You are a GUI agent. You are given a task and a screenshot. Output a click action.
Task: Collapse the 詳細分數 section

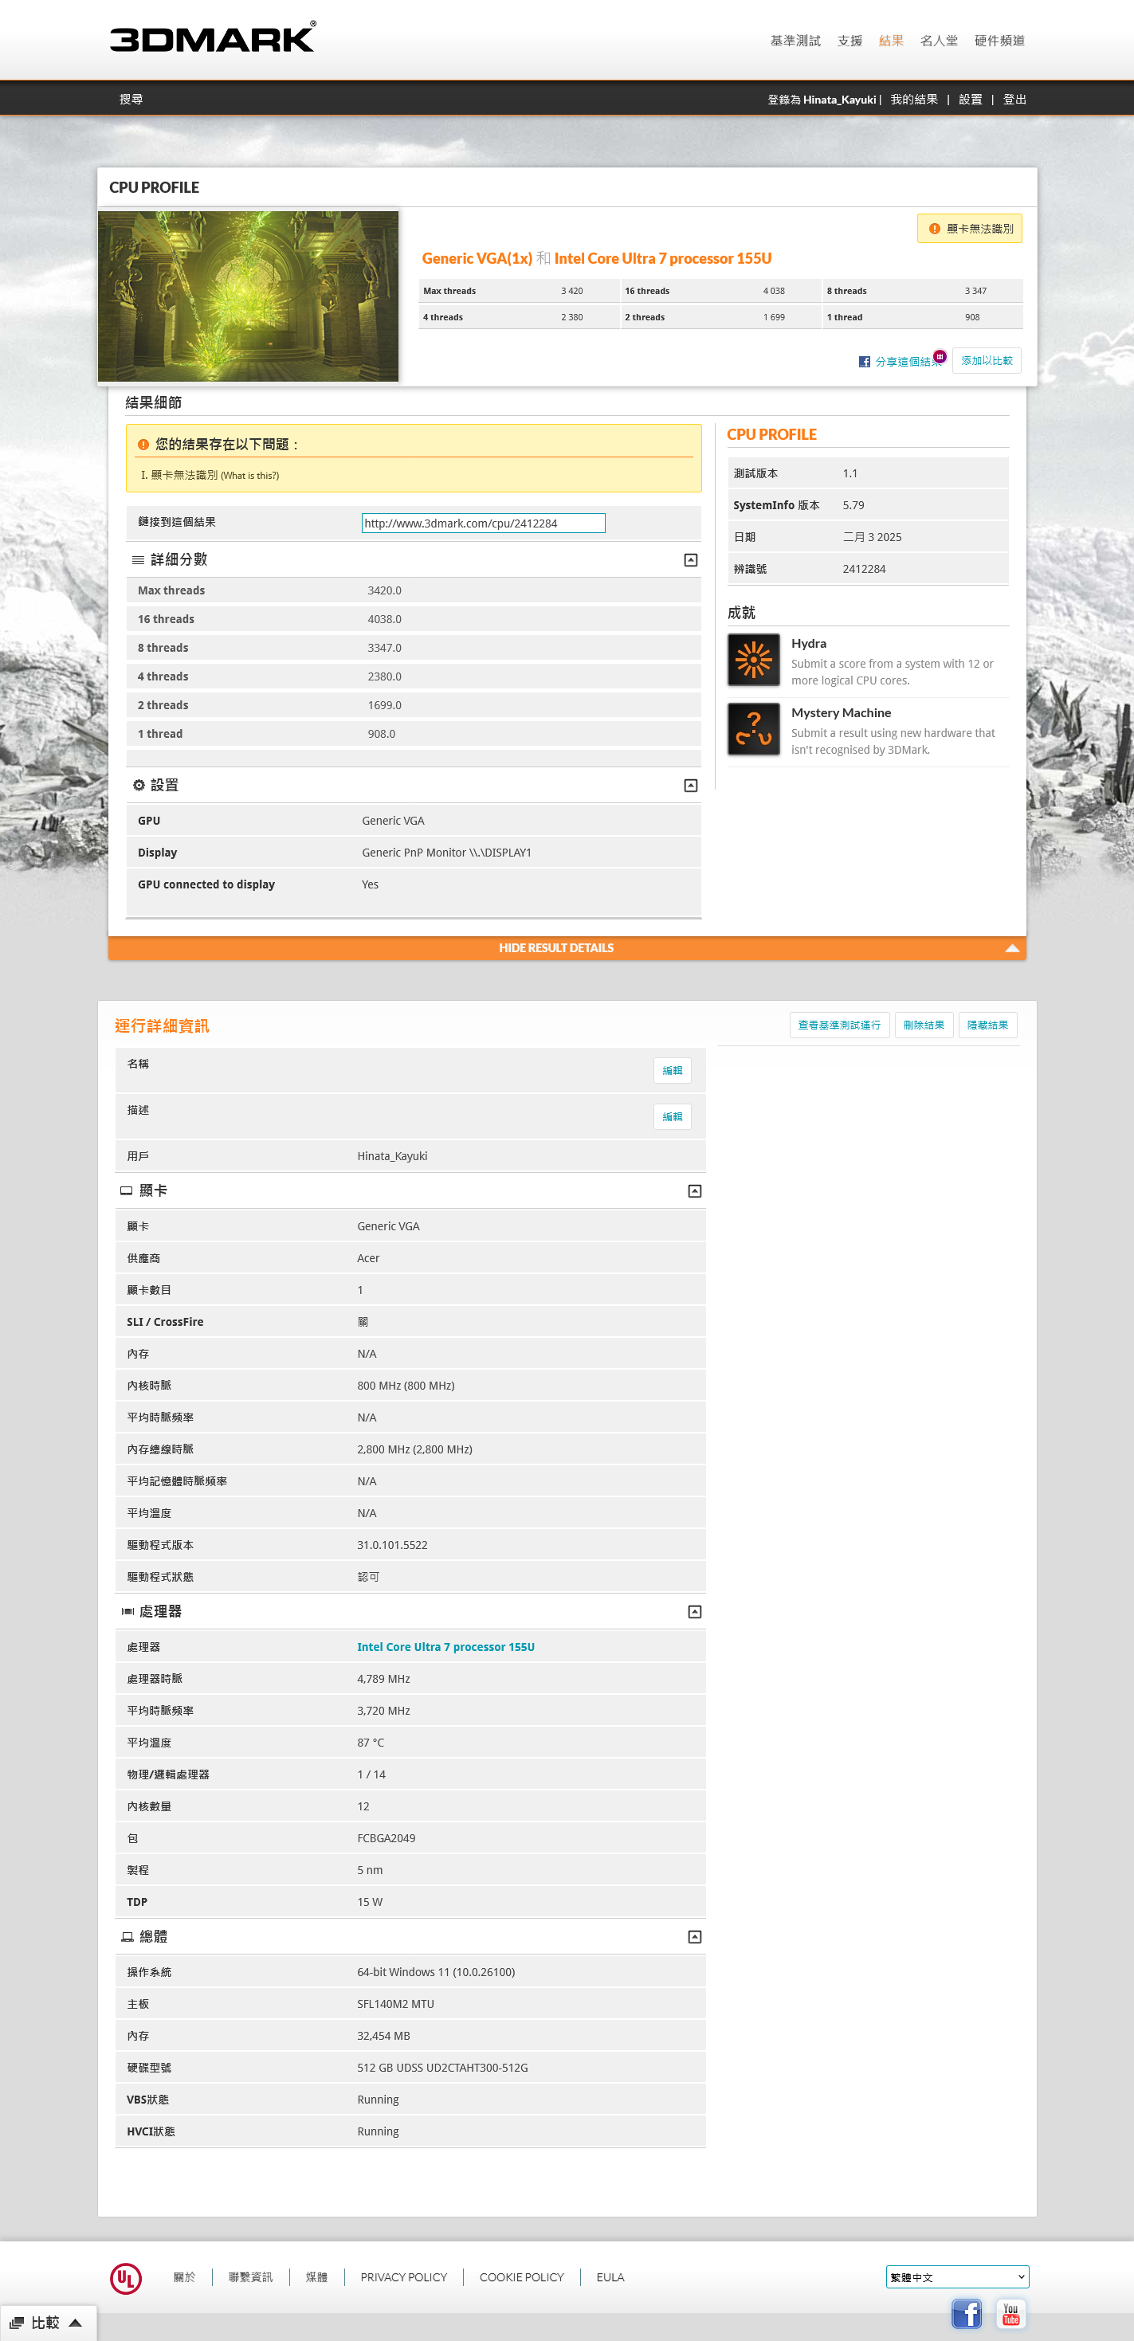tap(691, 560)
